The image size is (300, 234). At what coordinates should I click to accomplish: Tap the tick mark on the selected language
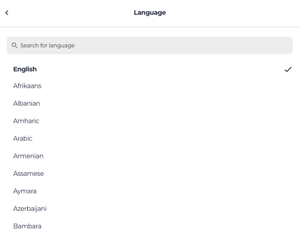tap(288, 69)
